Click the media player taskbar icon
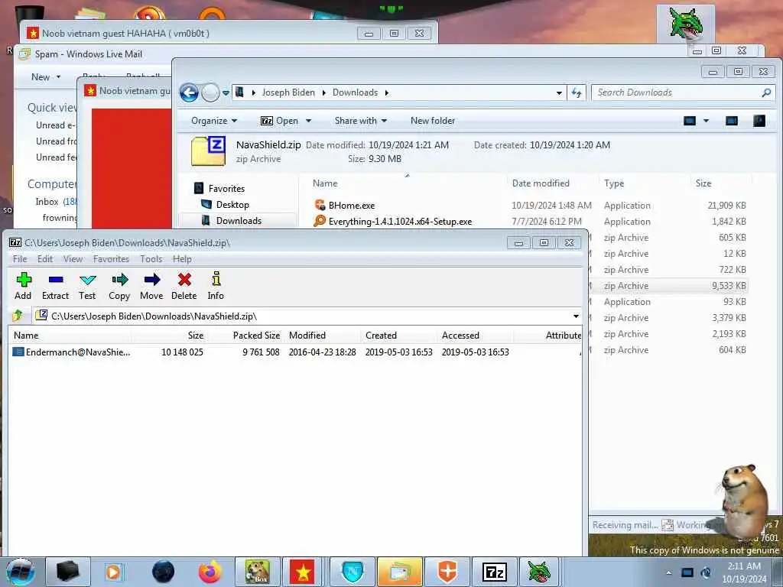The height and width of the screenshot is (587, 783). 113,572
